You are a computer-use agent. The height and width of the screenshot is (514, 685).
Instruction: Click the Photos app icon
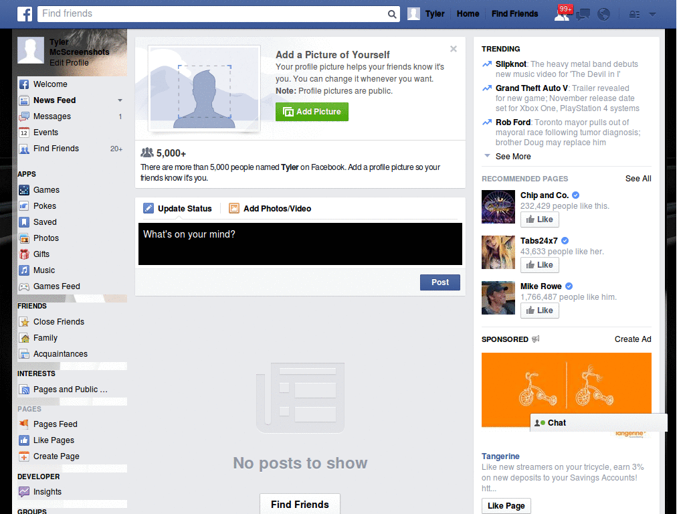pyautogui.click(x=24, y=238)
